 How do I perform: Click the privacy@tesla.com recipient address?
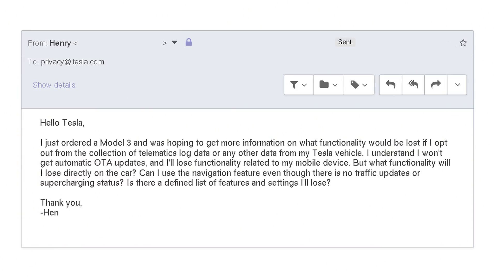72,62
